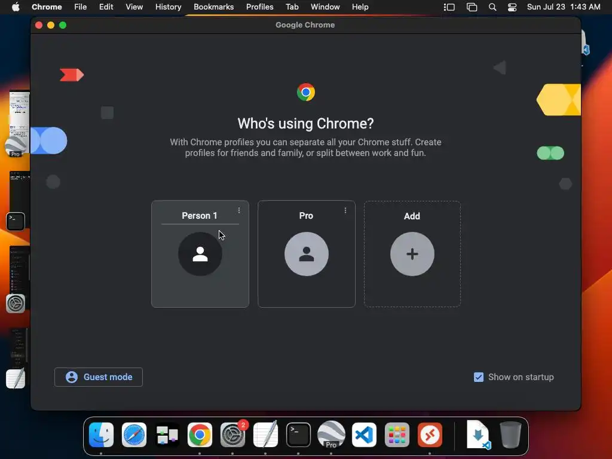Screen dimensions: 612x459
Task: Click the date and time display
Action: point(563,7)
